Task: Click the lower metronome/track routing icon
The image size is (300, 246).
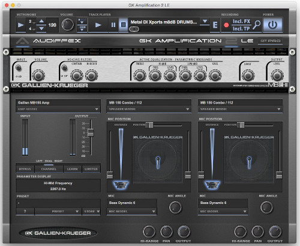Action: [82, 28]
